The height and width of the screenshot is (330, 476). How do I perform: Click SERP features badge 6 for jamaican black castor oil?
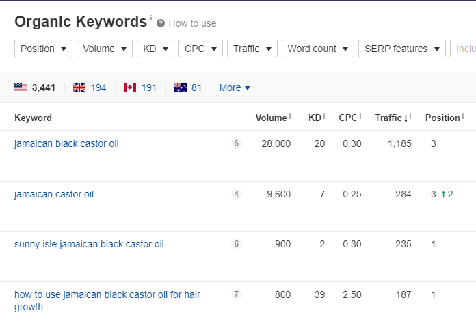237,143
